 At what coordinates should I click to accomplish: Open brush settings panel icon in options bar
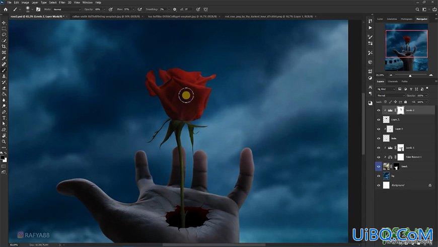tap(38, 9)
